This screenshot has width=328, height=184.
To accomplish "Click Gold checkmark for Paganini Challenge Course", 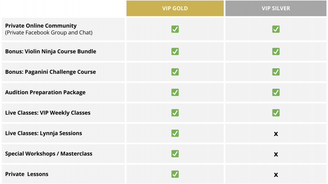I will coord(175,72).
